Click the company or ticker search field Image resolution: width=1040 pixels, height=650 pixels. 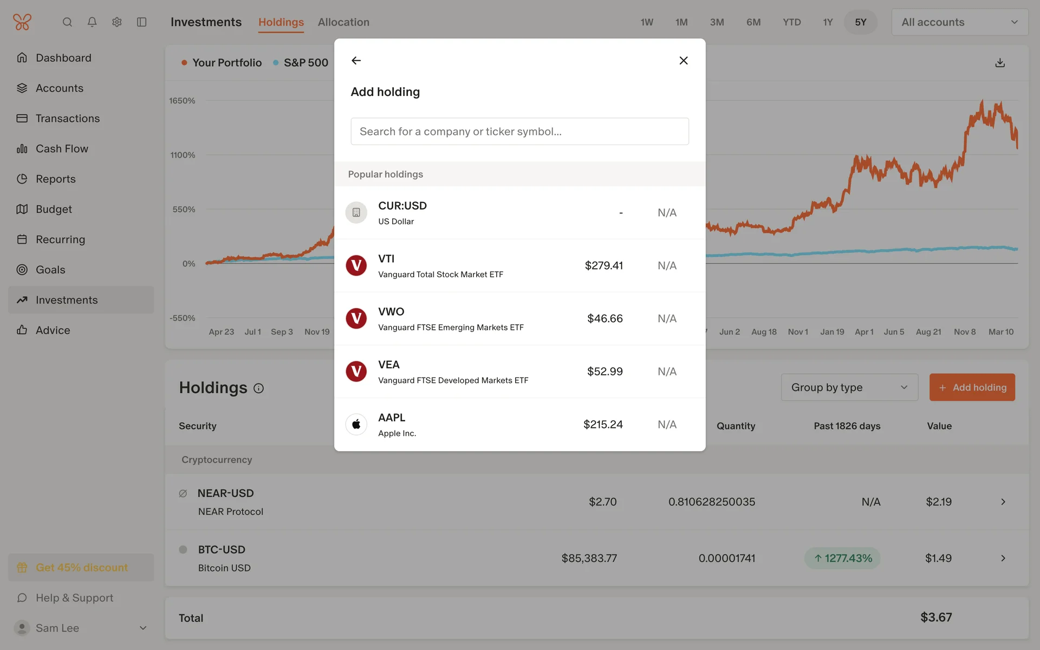[519, 132]
